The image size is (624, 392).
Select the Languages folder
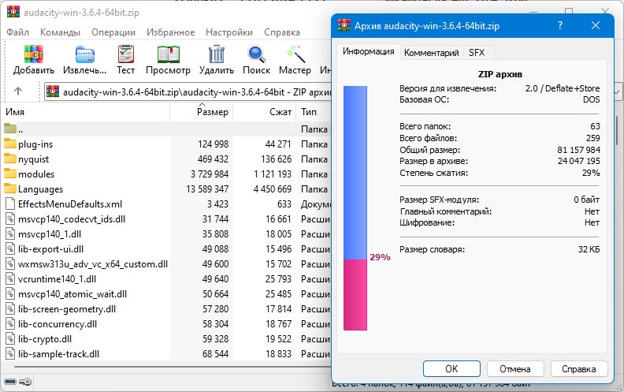pyautogui.click(x=40, y=189)
